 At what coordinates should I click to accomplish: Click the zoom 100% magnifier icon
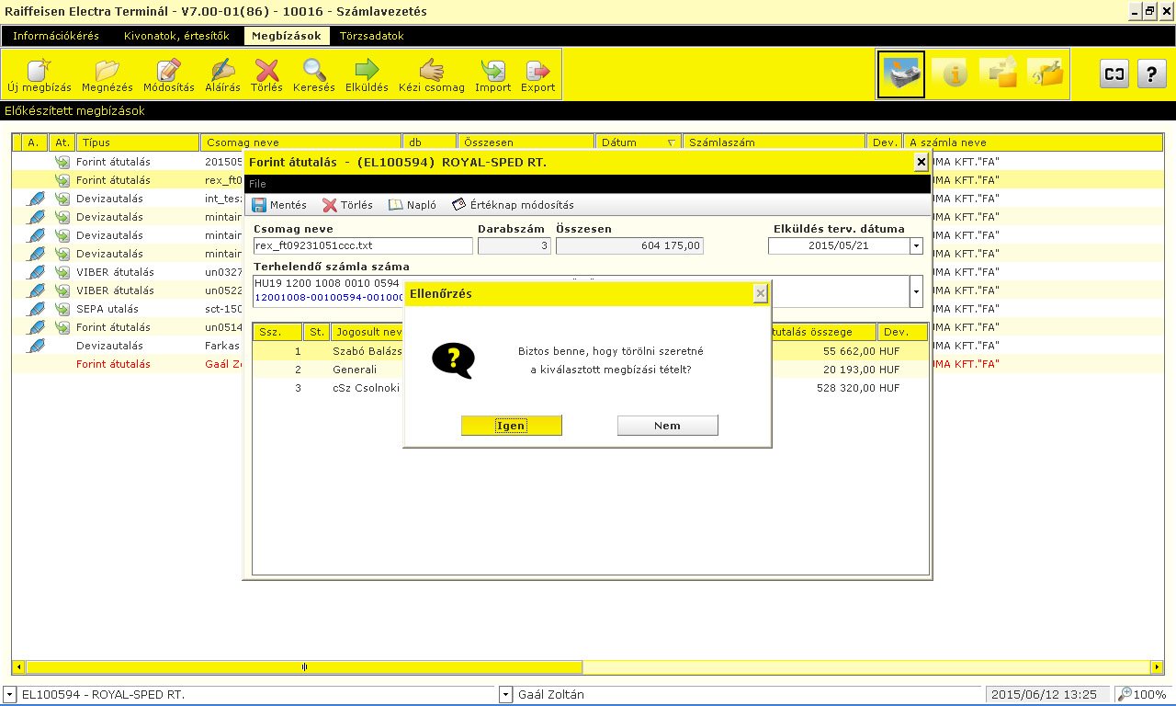(1125, 694)
